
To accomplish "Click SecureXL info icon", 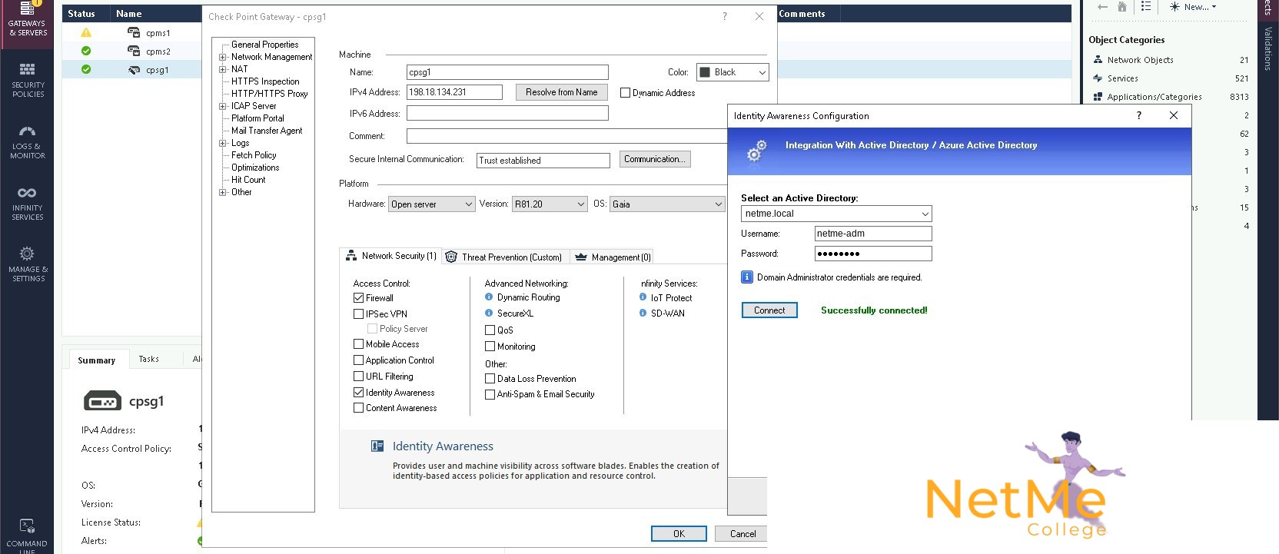I will pyautogui.click(x=489, y=313).
